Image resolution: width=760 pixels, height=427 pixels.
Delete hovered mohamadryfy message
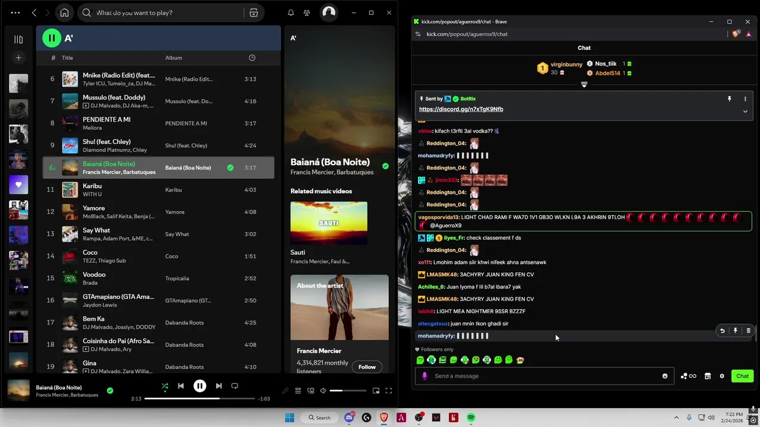(x=748, y=331)
